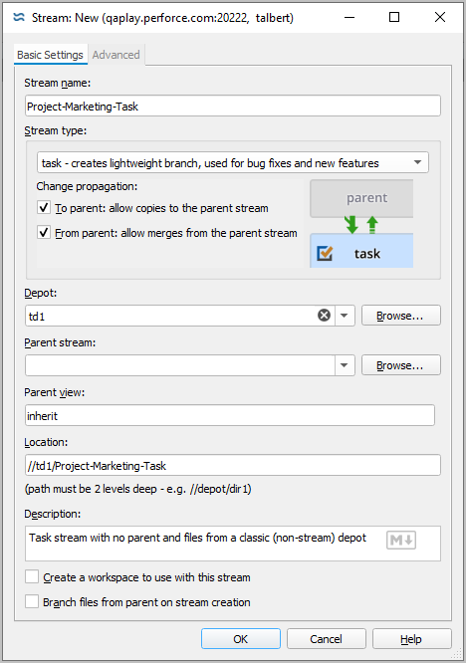Click the task checkmark icon in the diagram
Viewport: 466px width, 663px height.
tap(325, 253)
